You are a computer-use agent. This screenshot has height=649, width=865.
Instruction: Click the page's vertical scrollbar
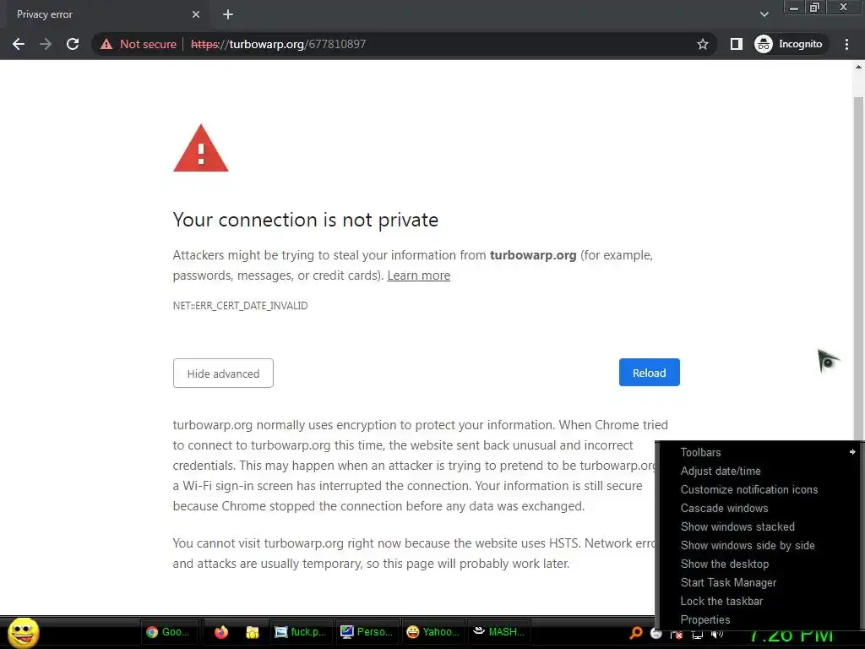point(858,254)
